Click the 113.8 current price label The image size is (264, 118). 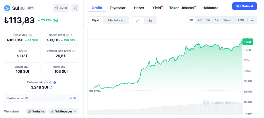[248, 42]
